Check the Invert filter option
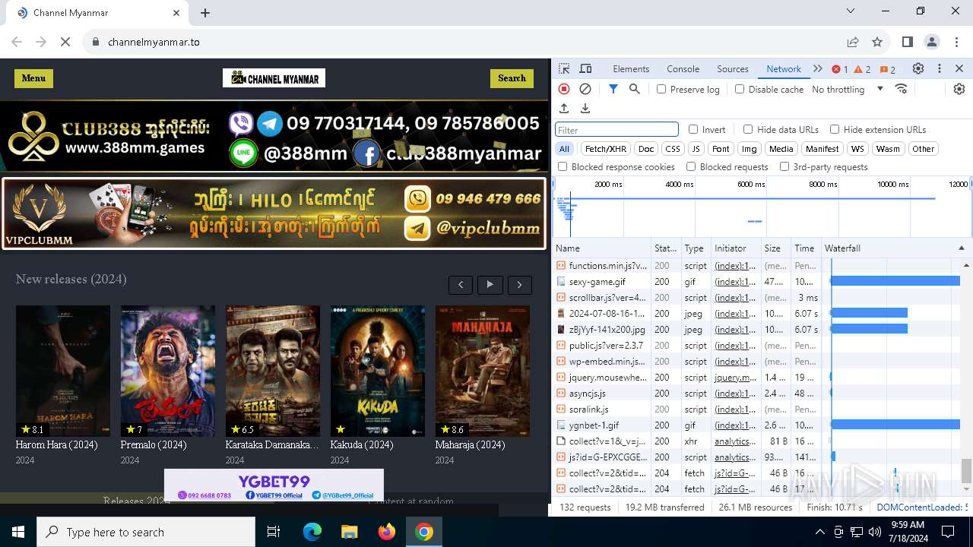This screenshot has height=547, width=973. pyautogui.click(x=693, y=129)
